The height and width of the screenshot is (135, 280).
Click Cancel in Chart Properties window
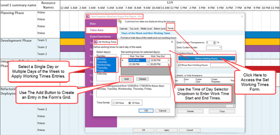coord(190,130)
